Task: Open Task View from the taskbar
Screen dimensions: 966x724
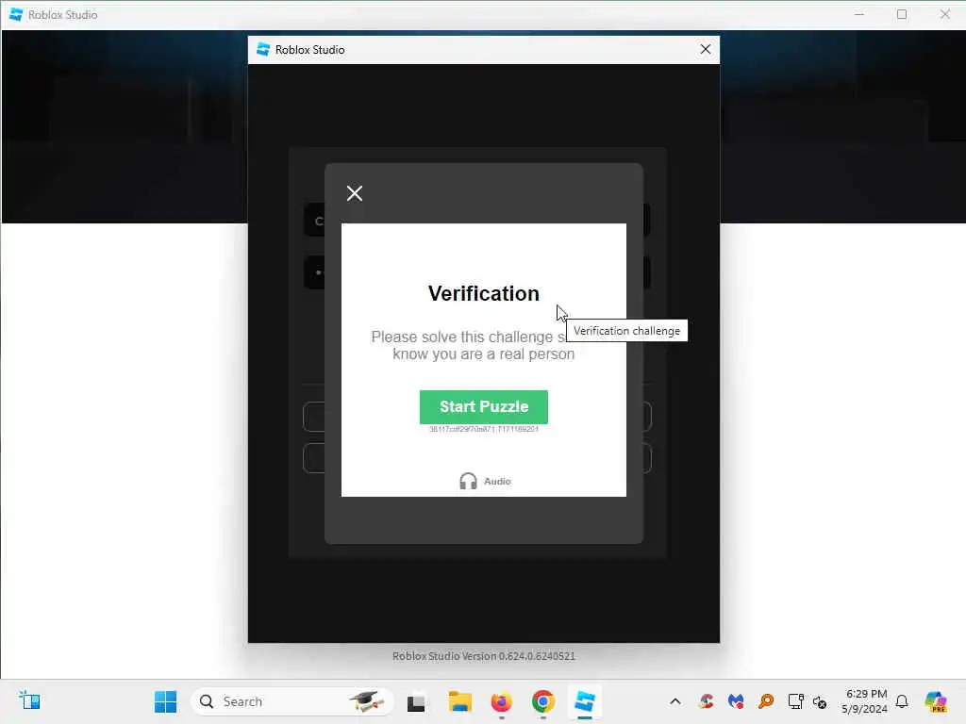Action: (416, 701)
